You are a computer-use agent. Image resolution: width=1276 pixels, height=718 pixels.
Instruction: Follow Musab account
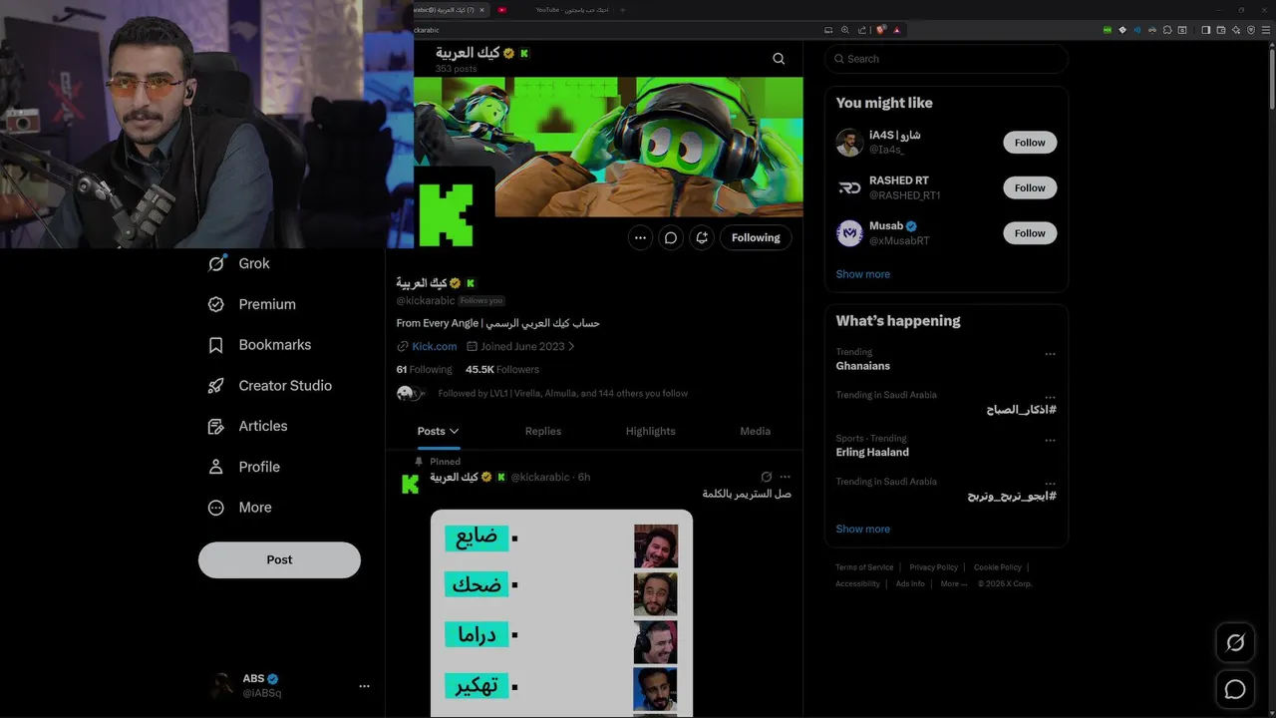(x=1030, y=233)
